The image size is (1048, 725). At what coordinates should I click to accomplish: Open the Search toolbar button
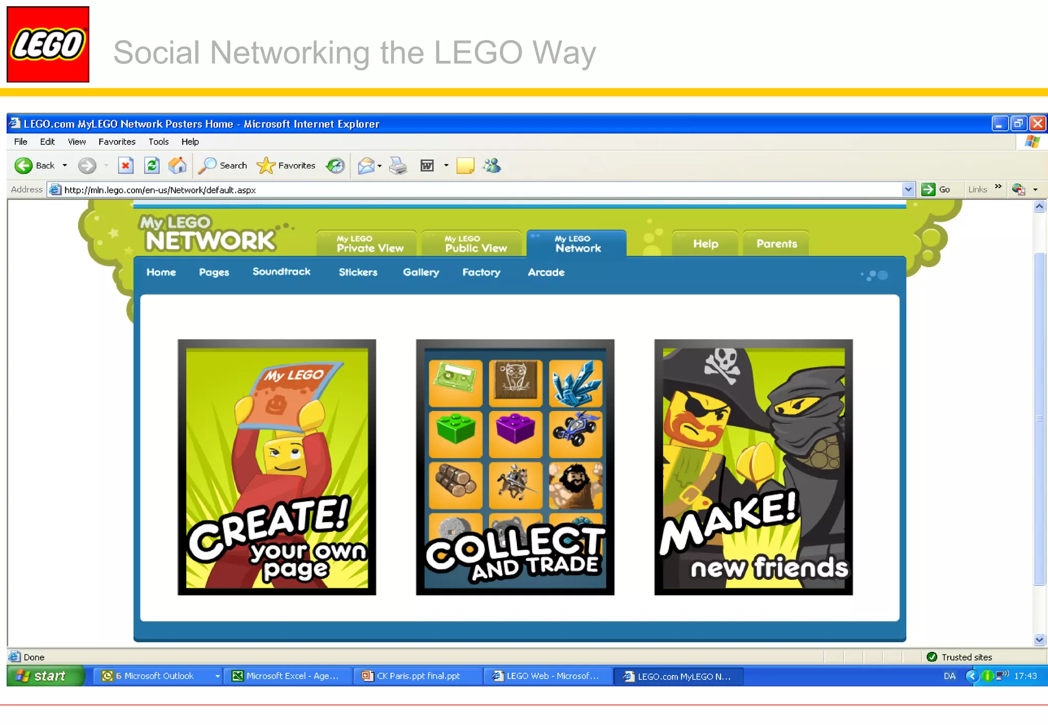click(223, 166)
